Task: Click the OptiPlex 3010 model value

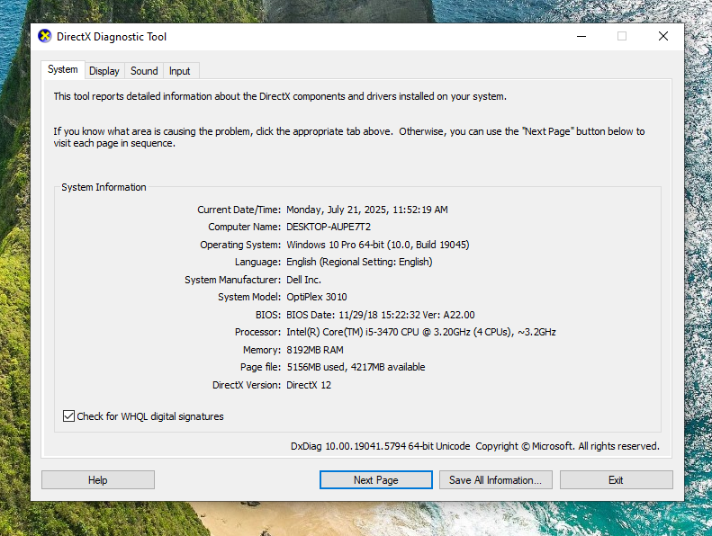Action: pyautogui.click(x=317, y=297)
